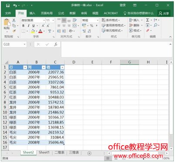176x163 pixels.
Task: Click the Increase Indent icon
Action: coord(64,31)
